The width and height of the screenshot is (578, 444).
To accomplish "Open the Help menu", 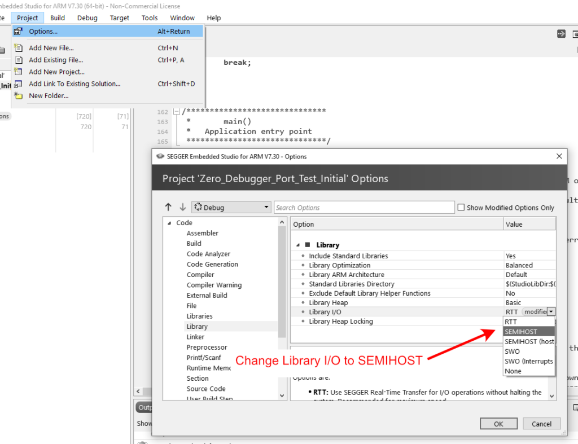I will click(214, 17).
